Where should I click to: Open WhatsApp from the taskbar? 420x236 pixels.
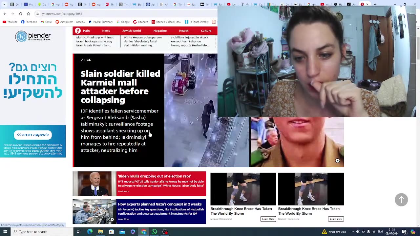[154, 232]
